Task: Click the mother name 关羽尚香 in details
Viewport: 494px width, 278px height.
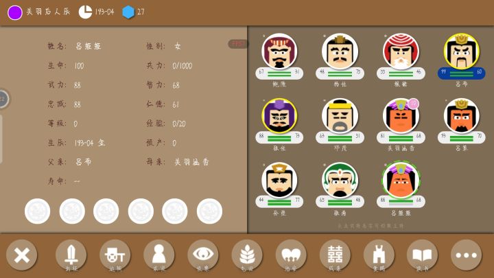Action: [191, 162]
